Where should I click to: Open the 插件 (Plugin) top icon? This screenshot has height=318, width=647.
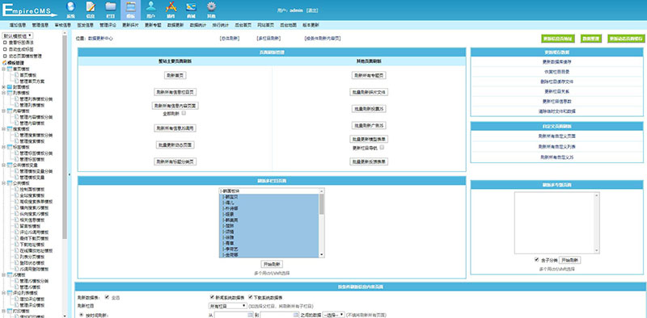pyautogui.click(x=171, y=10)
